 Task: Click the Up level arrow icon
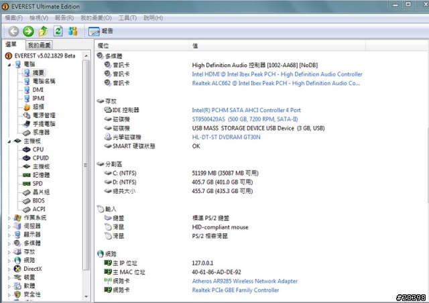[x=43, y=32]
